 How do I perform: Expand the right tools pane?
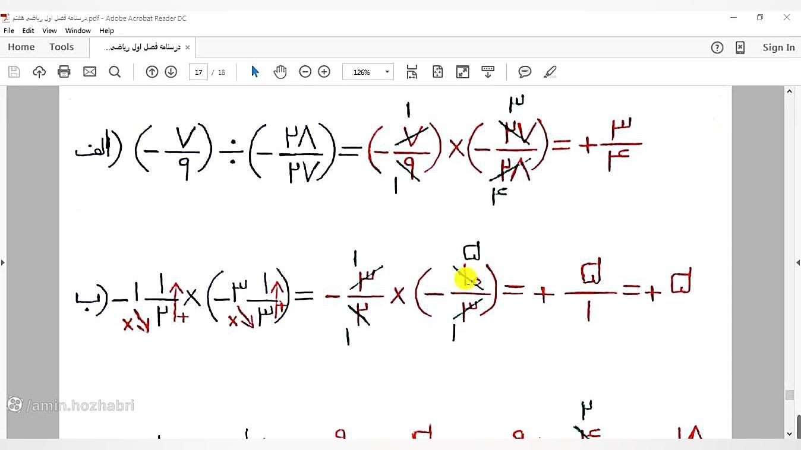[798, 262]
